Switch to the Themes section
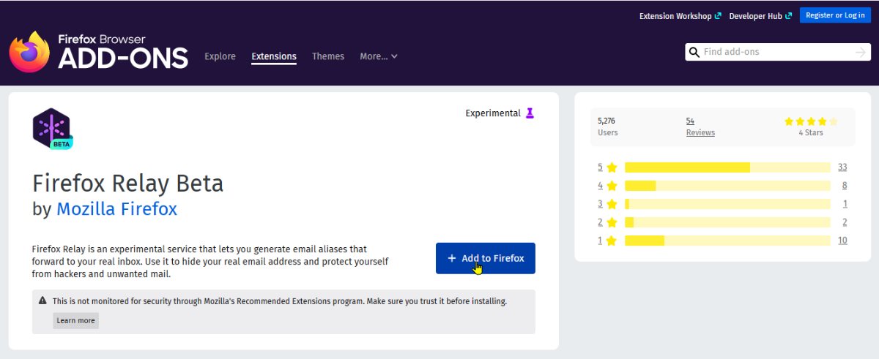Screen dimensions: 879x359 (328, 56)
